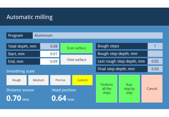Edit the Last rough step depth value
Screen dimensions: 169x117
[155, 61]
